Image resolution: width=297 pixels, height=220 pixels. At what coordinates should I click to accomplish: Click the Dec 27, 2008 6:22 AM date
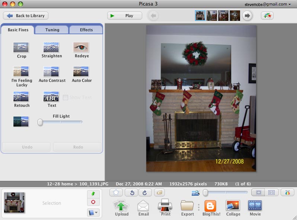pos(139,184)
